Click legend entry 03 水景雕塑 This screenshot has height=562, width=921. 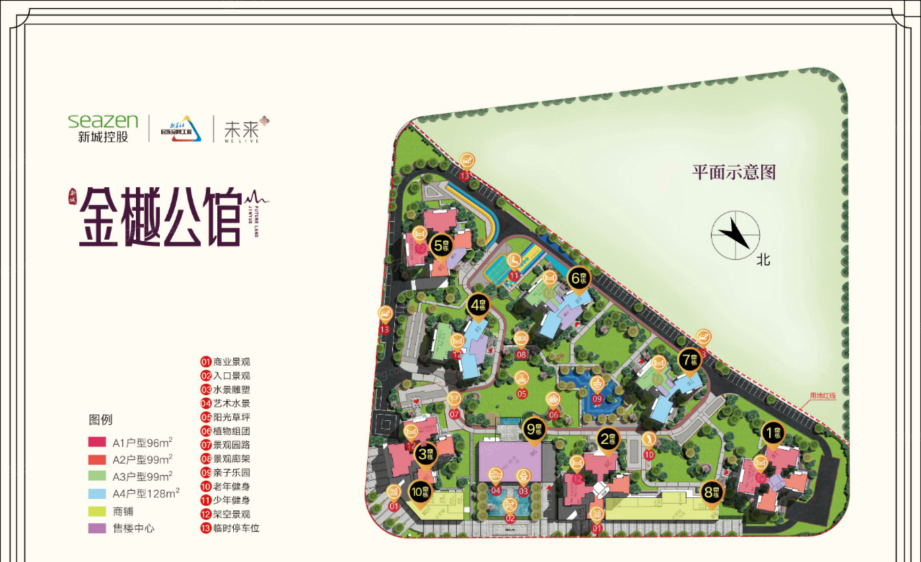click(x=226, y=390)
